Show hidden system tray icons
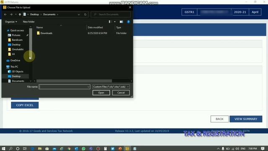 coord(218,148)
